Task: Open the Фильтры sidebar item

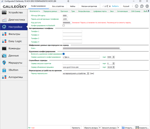Action: (x=14, y=34)
